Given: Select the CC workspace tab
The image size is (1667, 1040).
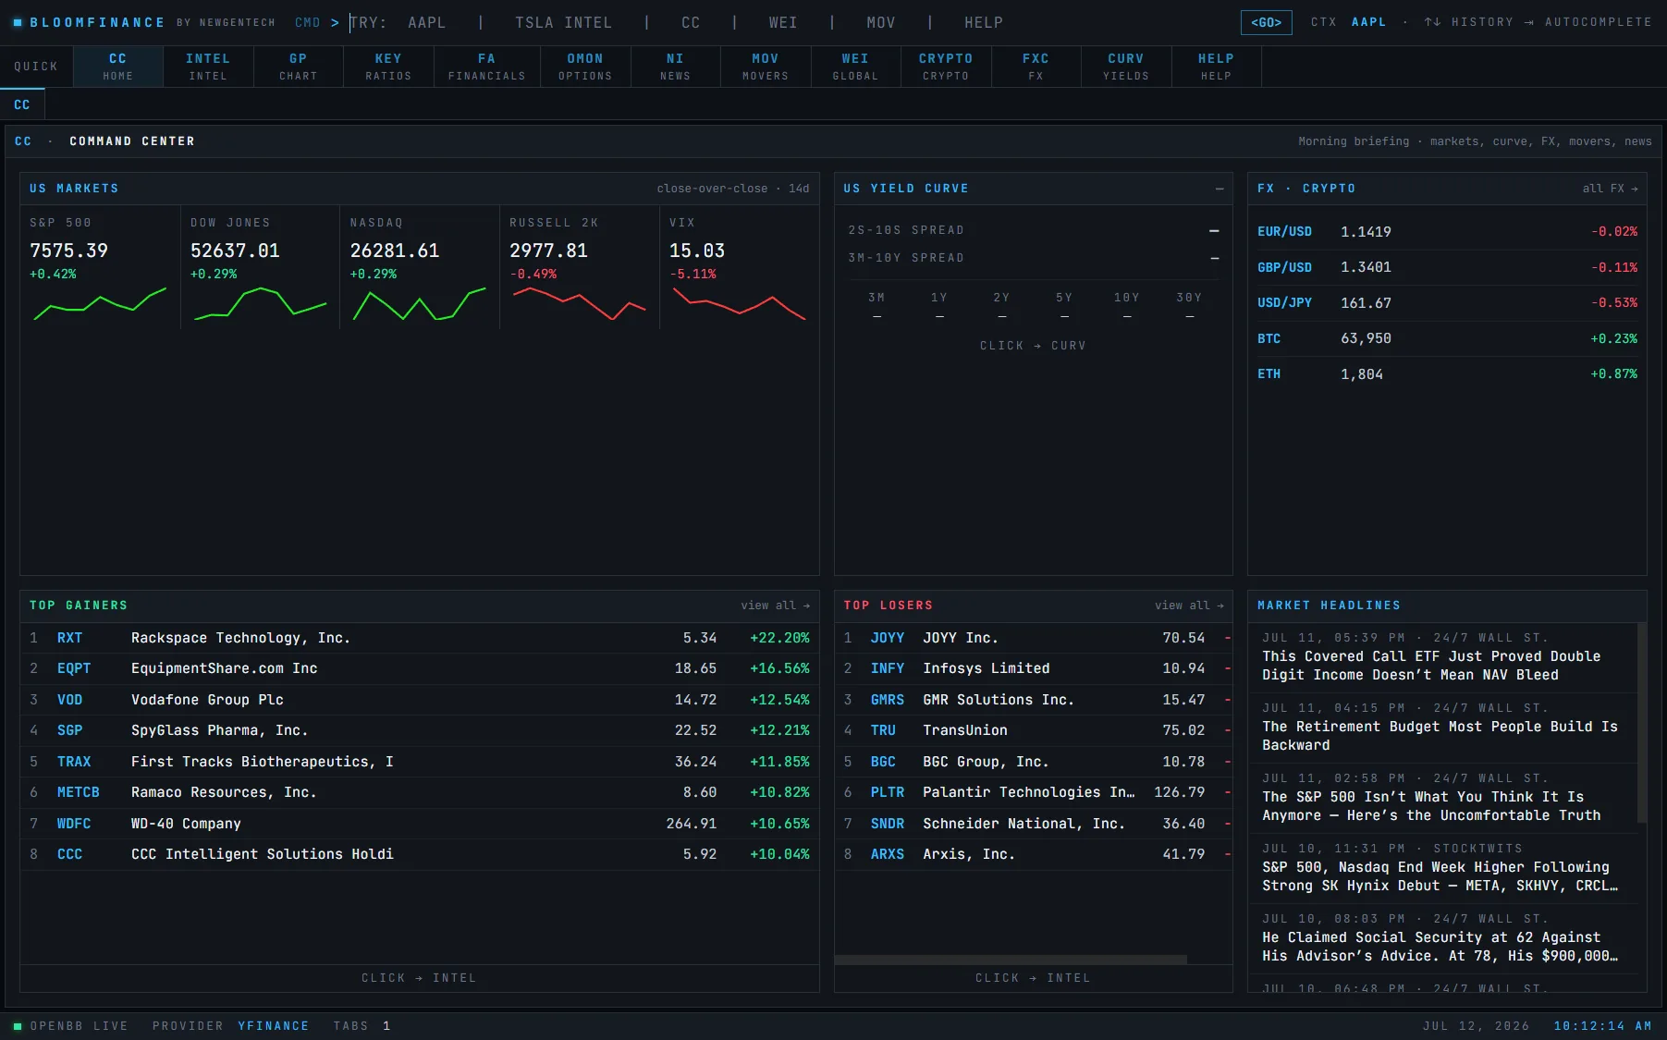Looking at the screenshot, I should click(22, 104).
